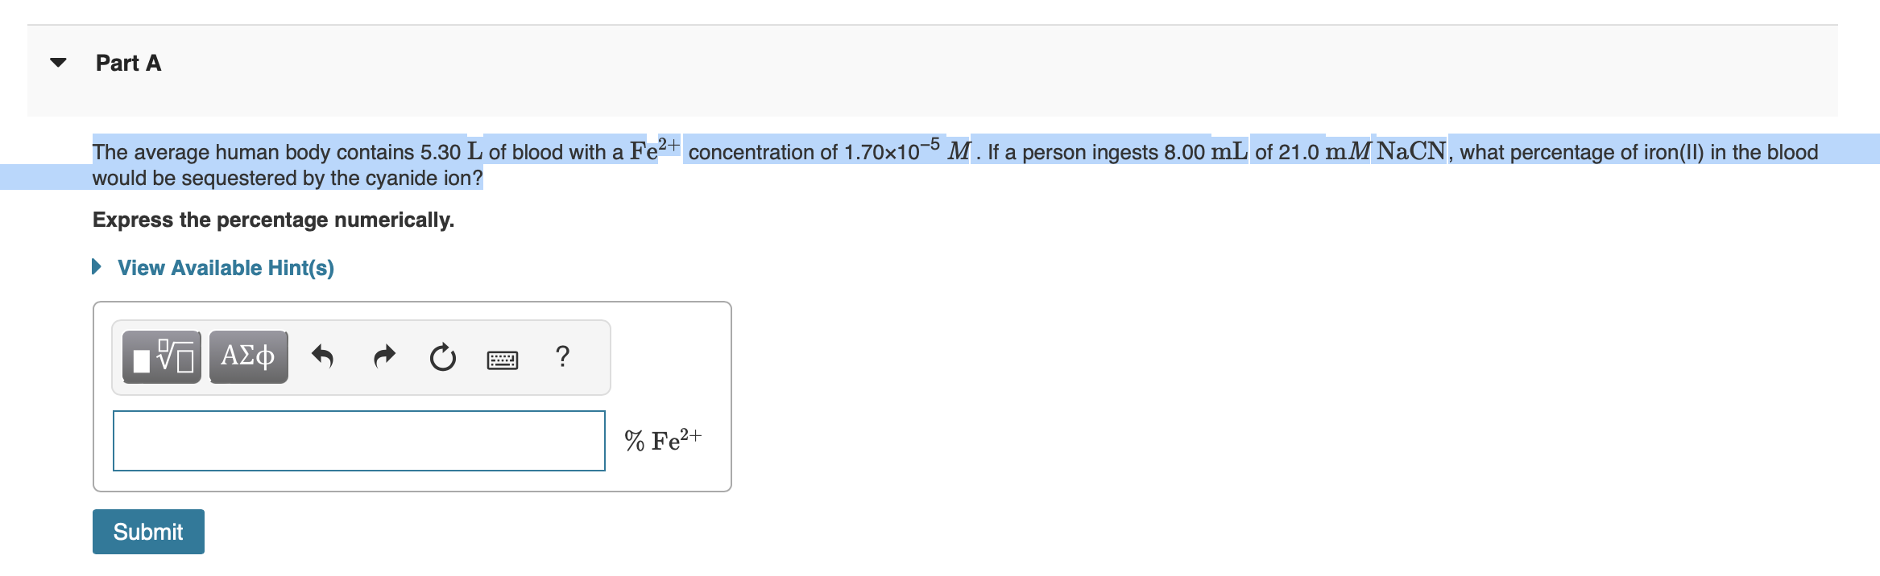Viewport: 1880px width, 576px height.
Task: Click the Express the percentage numerically text
Action: point(273,219)
